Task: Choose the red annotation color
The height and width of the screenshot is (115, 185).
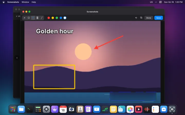Action: point(49,18)
